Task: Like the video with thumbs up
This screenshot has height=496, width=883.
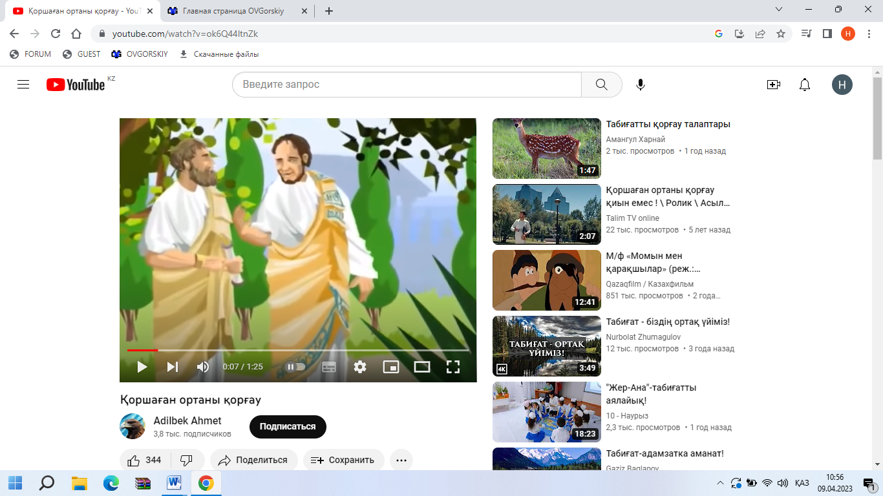Action: (x=145, y=460)
